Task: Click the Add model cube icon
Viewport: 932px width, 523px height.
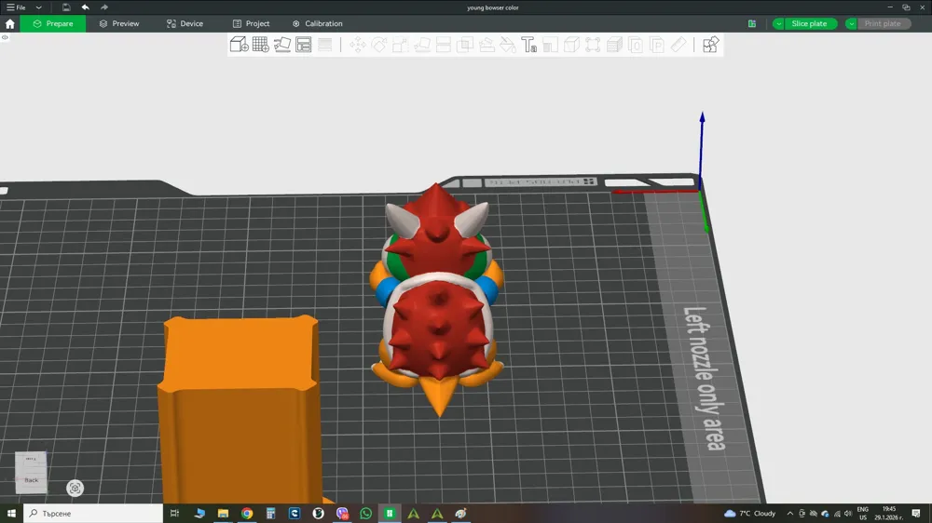Action: pos(239,45)
